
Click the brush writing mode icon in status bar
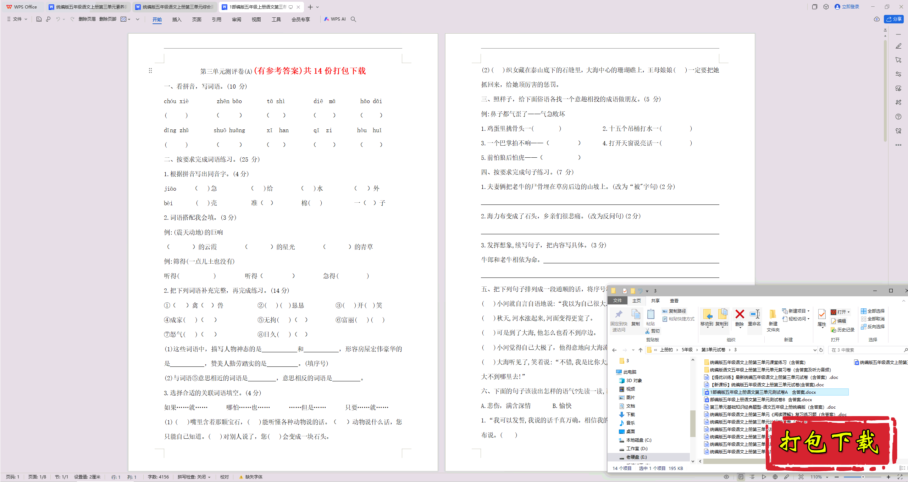[786, 477]
